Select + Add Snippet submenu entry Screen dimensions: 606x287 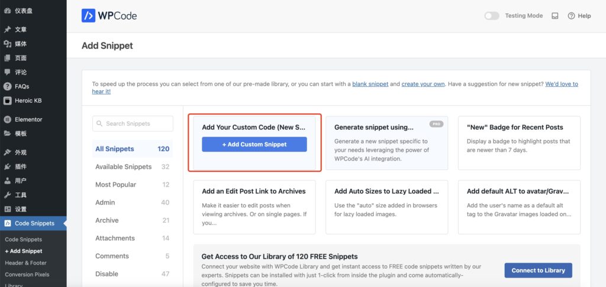24,251
